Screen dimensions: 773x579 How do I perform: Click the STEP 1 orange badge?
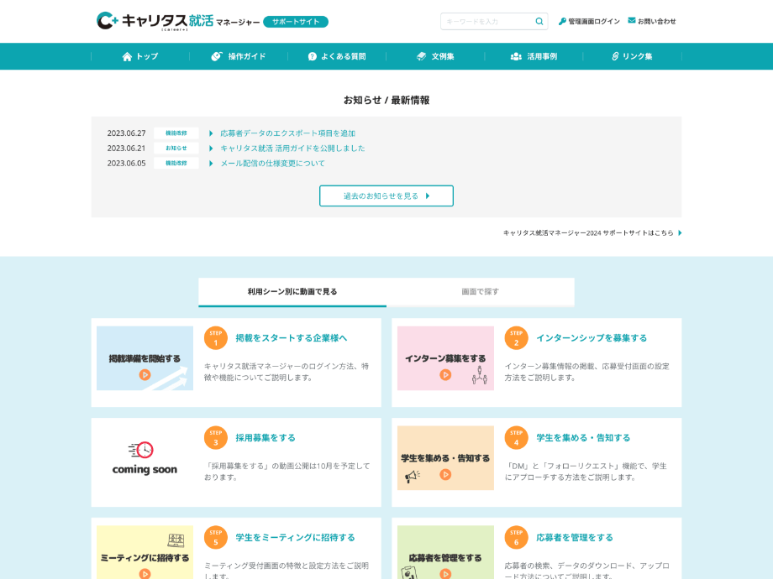pyautogui.click(x=216, y=337)
